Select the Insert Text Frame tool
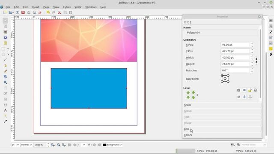Viewport: 274px width, 154px height. tap(6, 26)
